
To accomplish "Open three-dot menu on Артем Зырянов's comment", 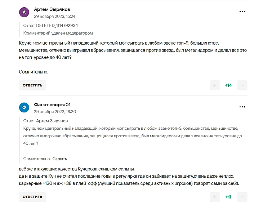I will point(242,12).
